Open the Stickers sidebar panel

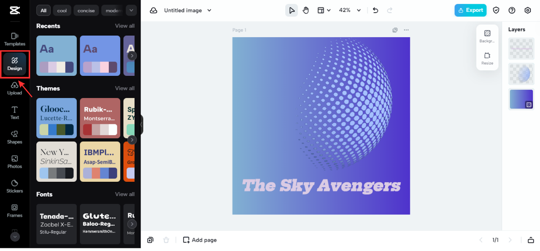point(15,186)
